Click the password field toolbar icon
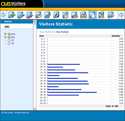The height and width of the screenshot is (121, 125). point(111,15)
